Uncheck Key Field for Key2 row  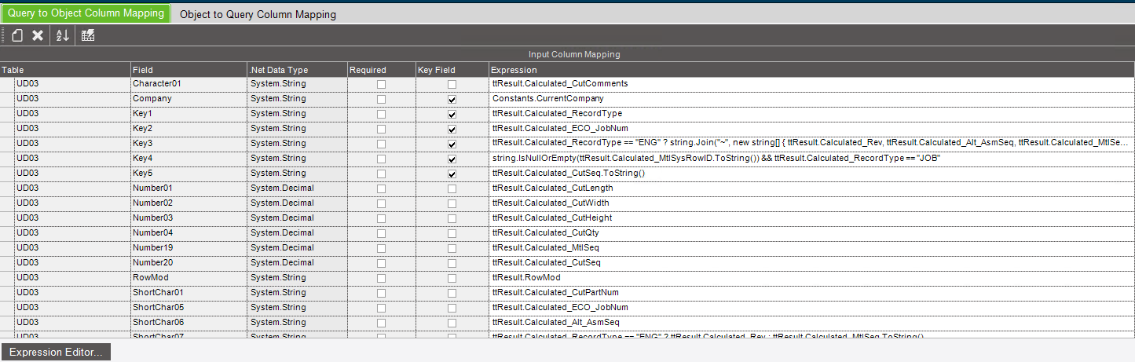(x=452, y=129)
